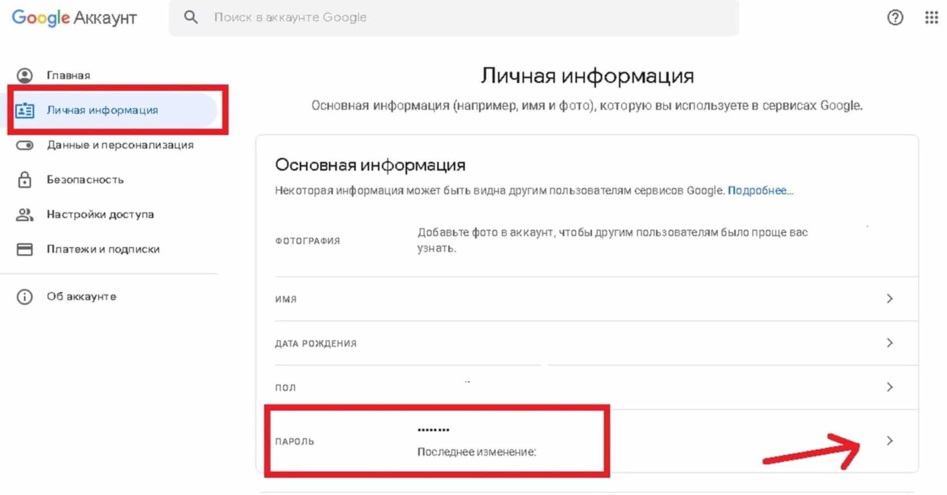Viewport: 947px width, 495px height.
Task: Open Платежи и подписки section
Action: click(x=103, y=249)
